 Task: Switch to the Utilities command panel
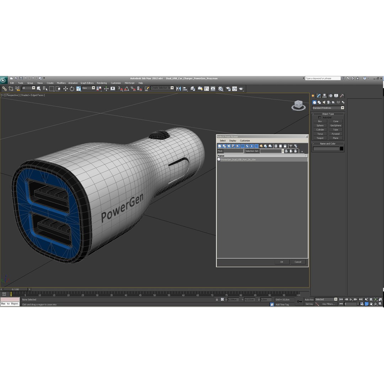[x=342, y=96]
